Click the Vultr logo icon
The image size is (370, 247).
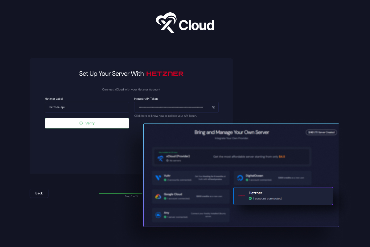158,178
